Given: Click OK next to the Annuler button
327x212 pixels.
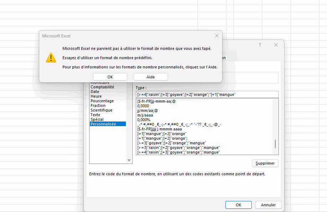Looking at the screenshot, I should tap(239, 205).
